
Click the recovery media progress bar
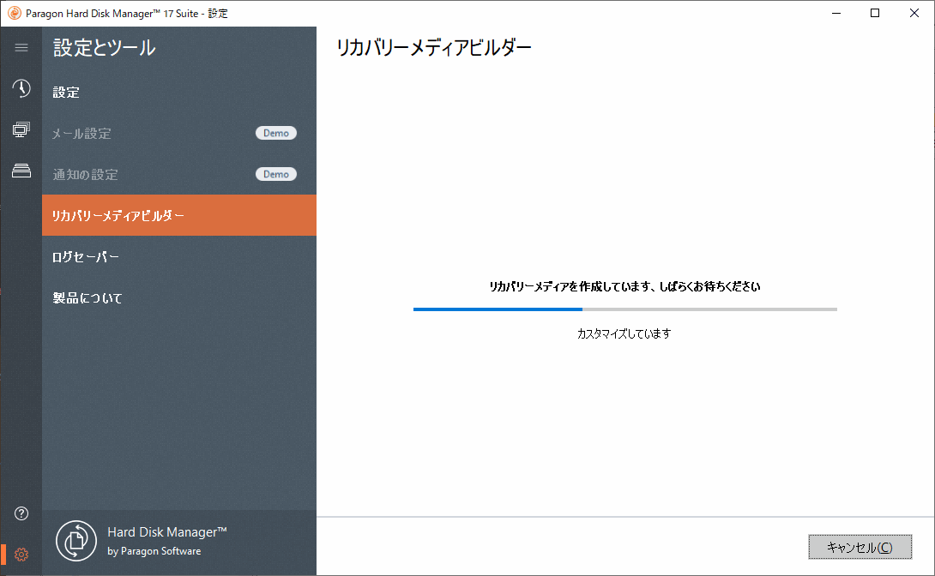[x=624, y=309]
